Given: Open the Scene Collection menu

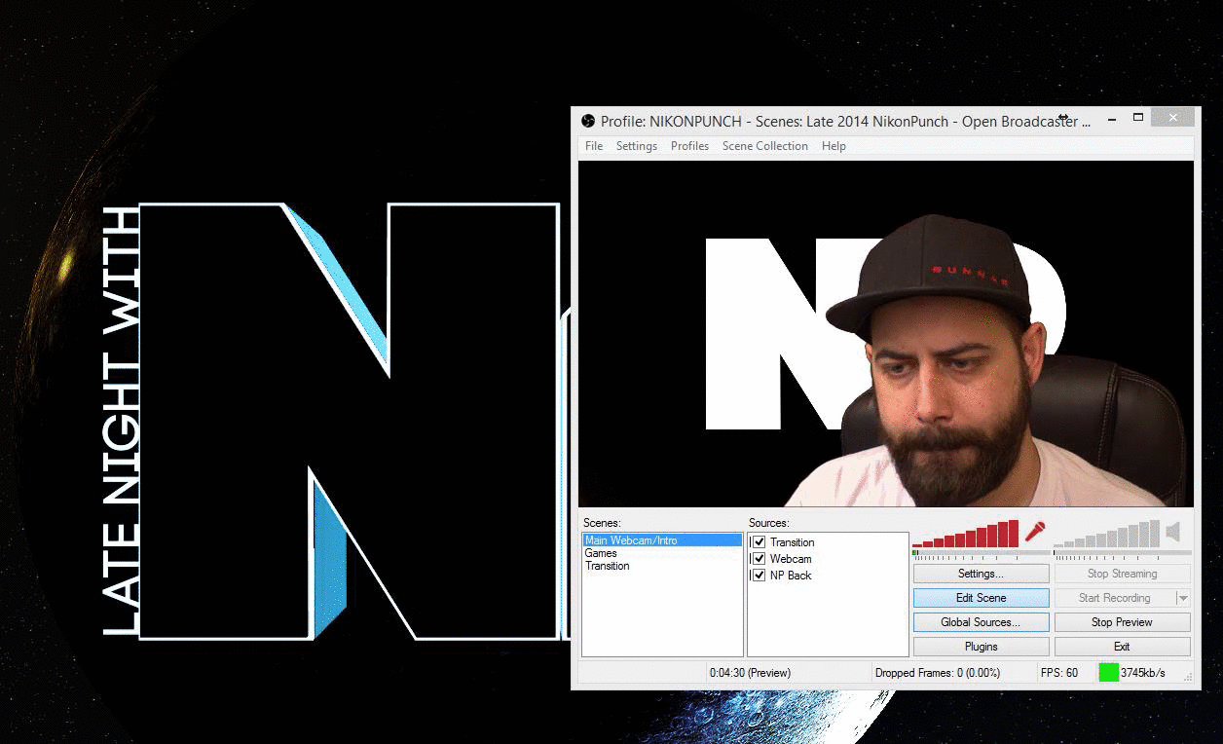Looking at the screenshot, I should tap(765, 146).
